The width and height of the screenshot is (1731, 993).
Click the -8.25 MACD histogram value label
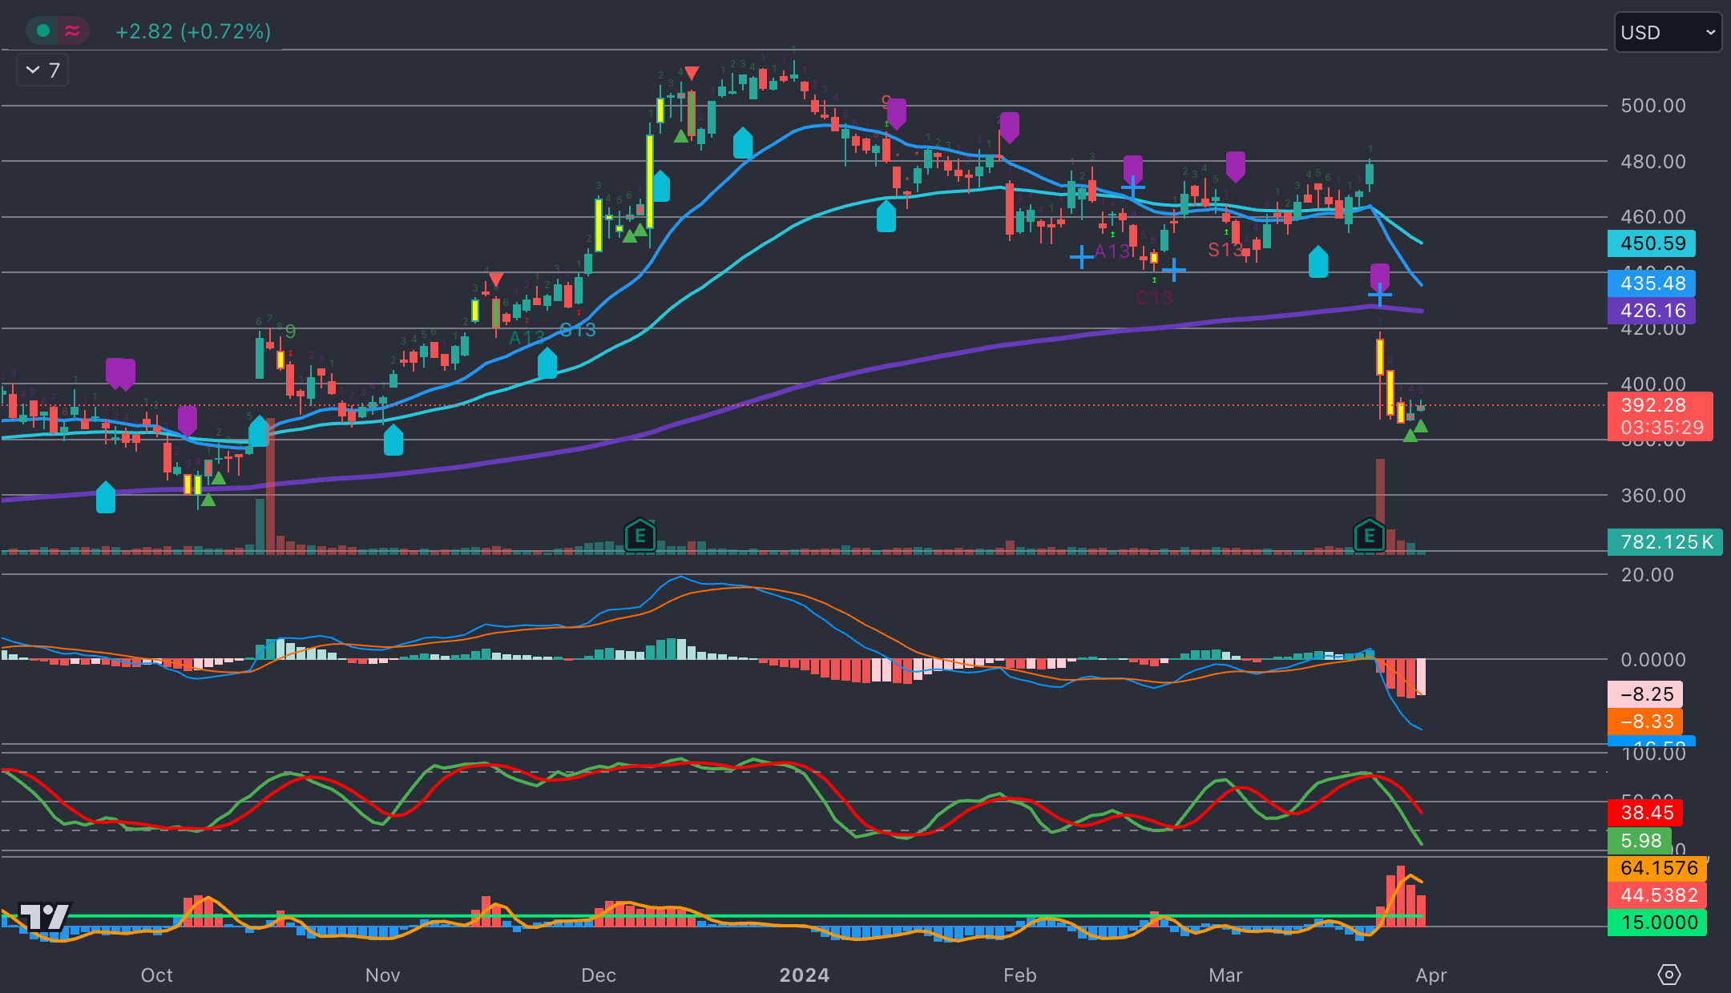1644,694
